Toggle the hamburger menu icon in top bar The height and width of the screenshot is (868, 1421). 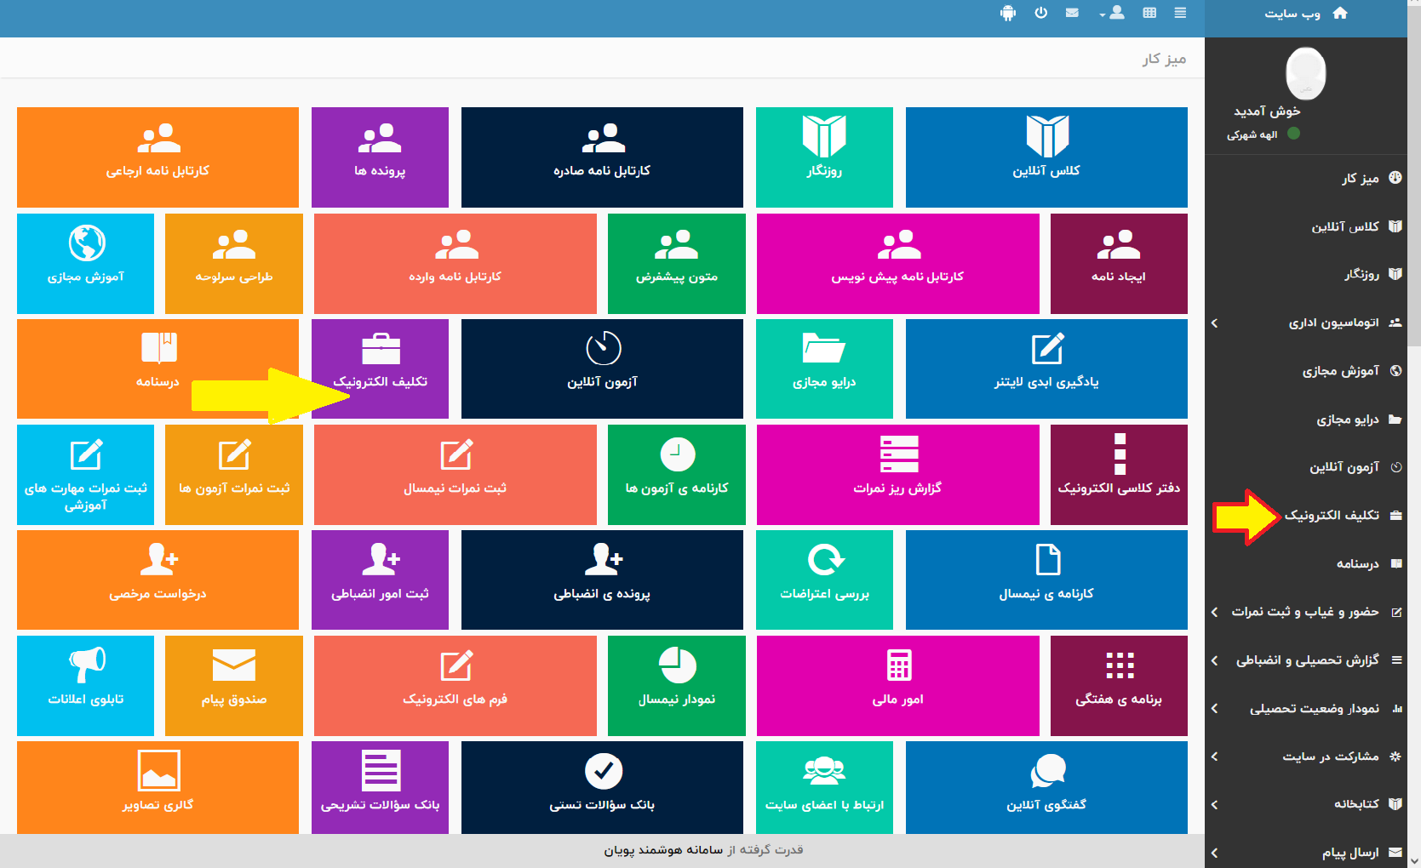[x=1180, y=13]
